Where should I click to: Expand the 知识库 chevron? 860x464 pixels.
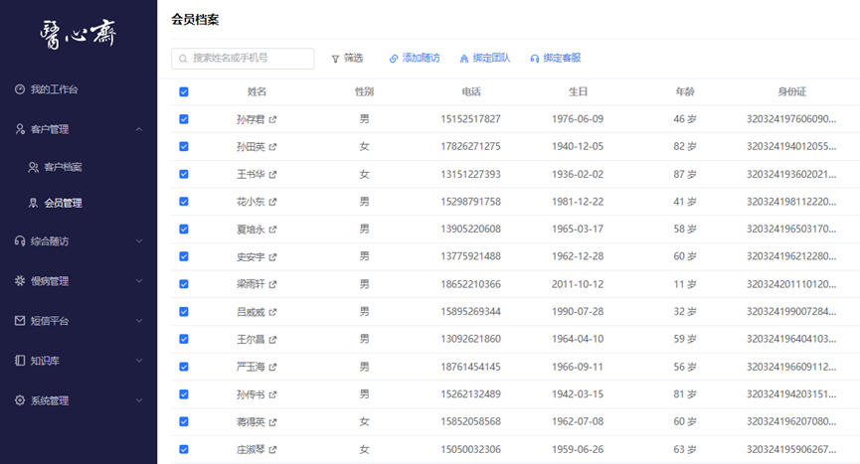139,361
